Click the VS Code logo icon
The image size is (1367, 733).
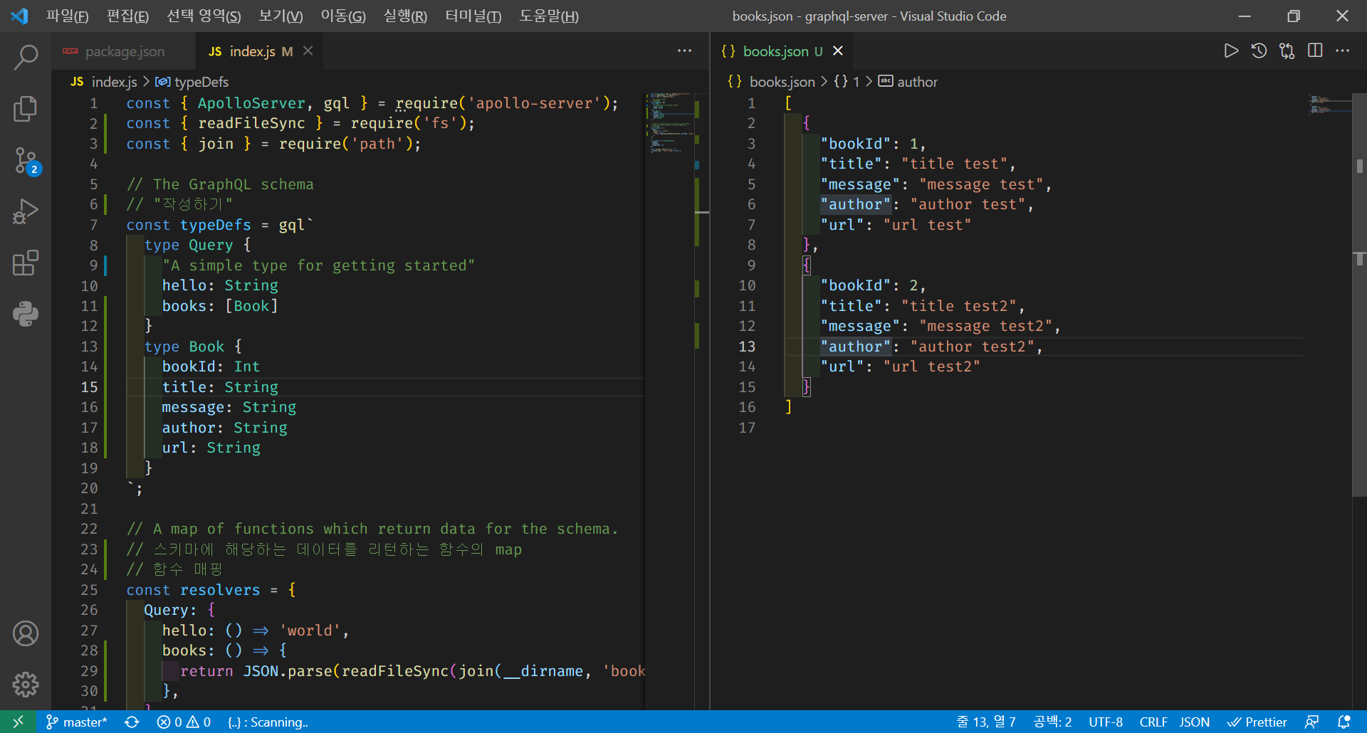point(19,16)
